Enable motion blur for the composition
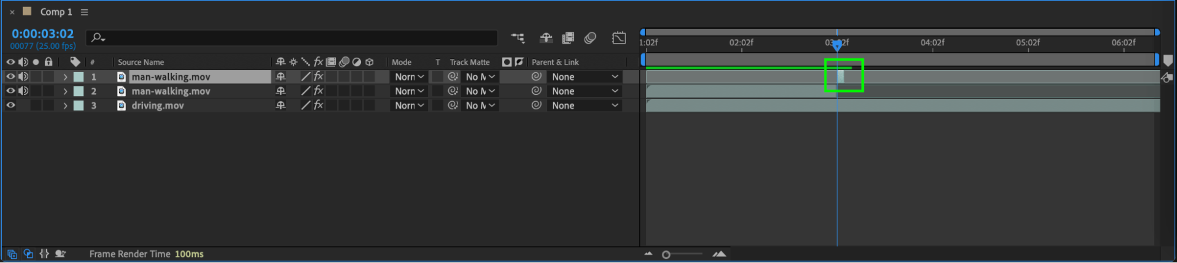Viewport: 1177px width, 263px height. pos(590,38)
